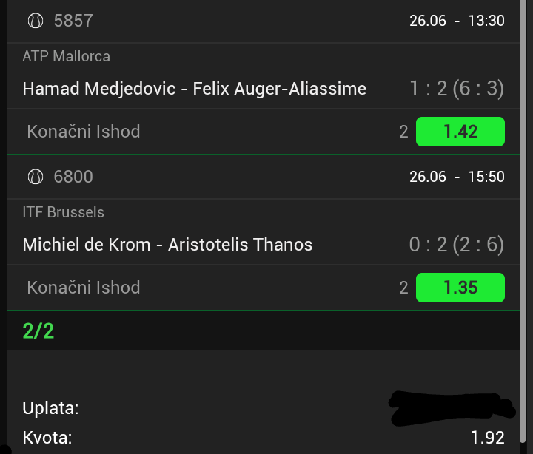Click the 1 : 2 (6 : 3) score
Screen dimensions: 533x454
click(457, 89)
